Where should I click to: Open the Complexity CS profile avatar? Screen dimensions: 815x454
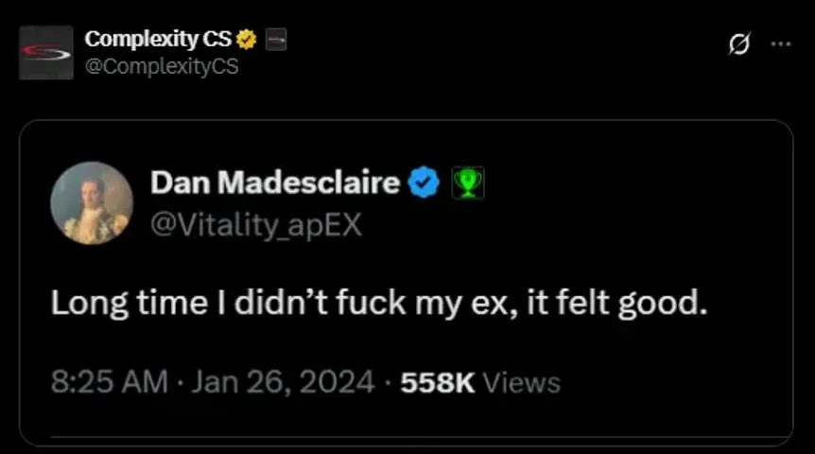pyautogui.click(x=46, y=53)
